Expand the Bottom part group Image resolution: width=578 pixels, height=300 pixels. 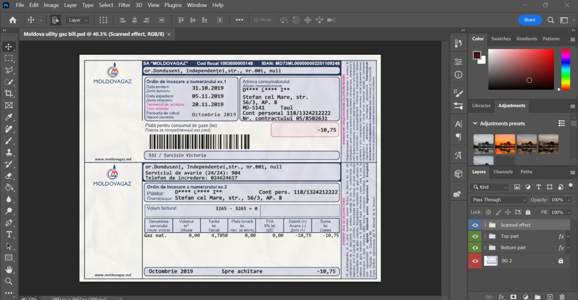(x=485, y=248)
